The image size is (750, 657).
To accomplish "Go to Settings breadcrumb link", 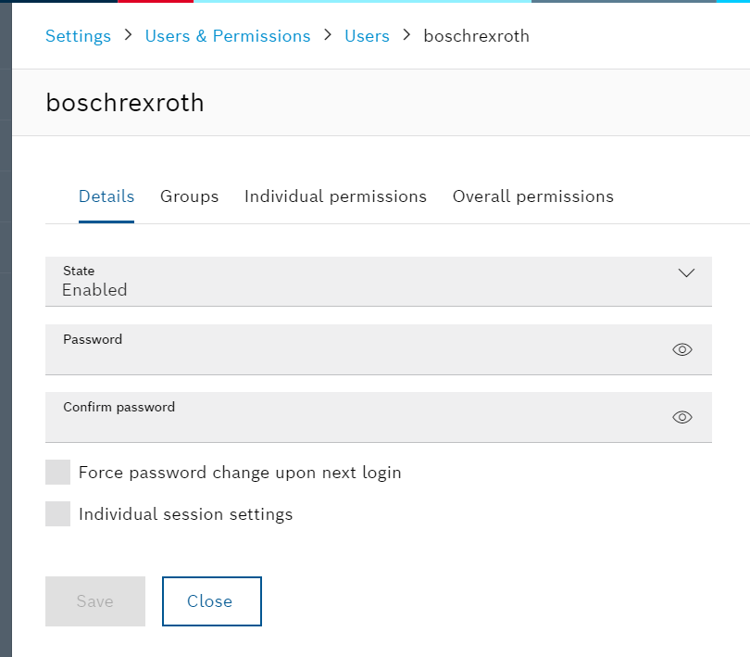I will pyautogui.click(x=78, y=36).
